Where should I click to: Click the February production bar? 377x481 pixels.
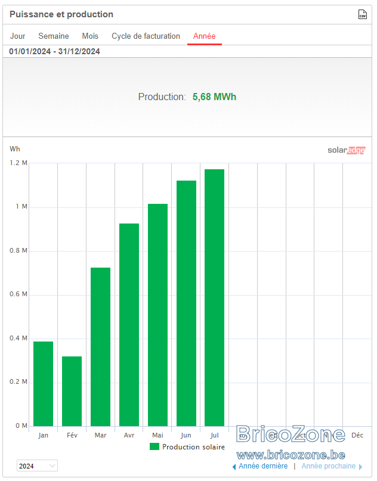tap(72, 391)
